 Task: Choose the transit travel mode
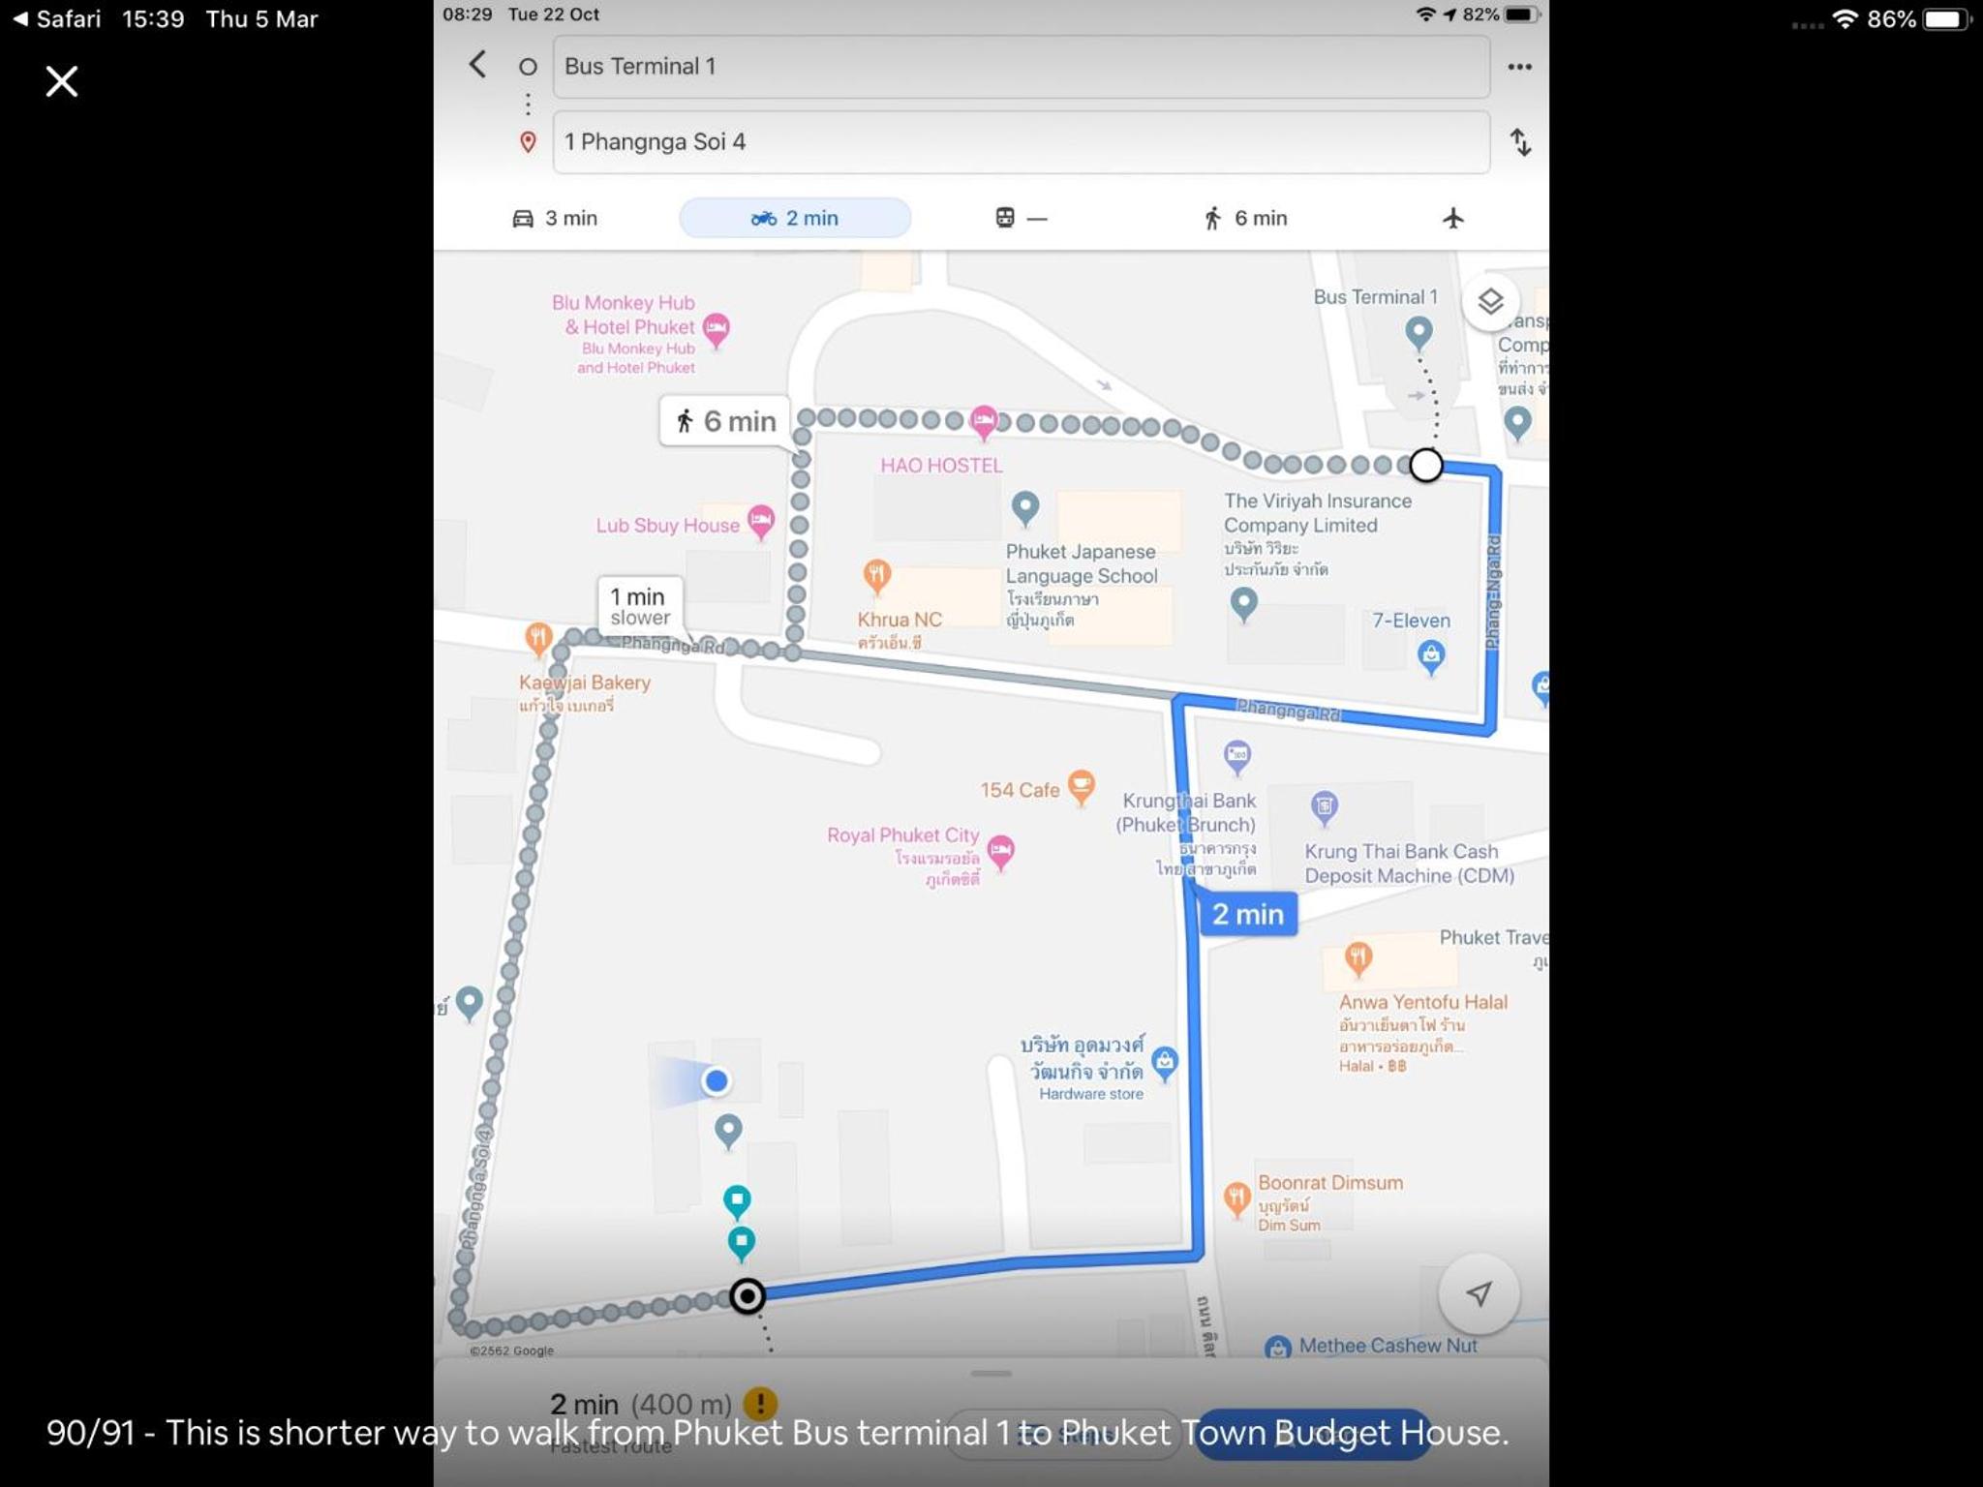click(x=1022, y=218)
